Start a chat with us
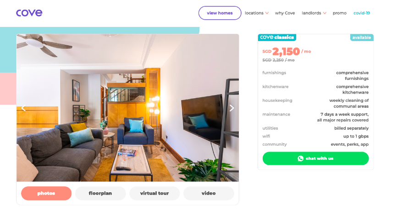The height and width of the screenshot is (211, 397). click(315, 158)
